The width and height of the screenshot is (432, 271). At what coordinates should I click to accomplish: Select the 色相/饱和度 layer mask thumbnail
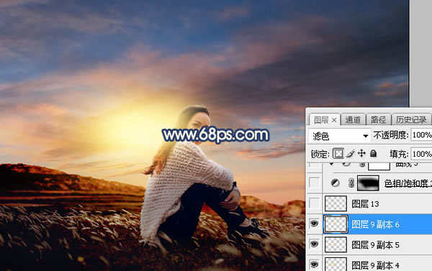click(368, 183)
